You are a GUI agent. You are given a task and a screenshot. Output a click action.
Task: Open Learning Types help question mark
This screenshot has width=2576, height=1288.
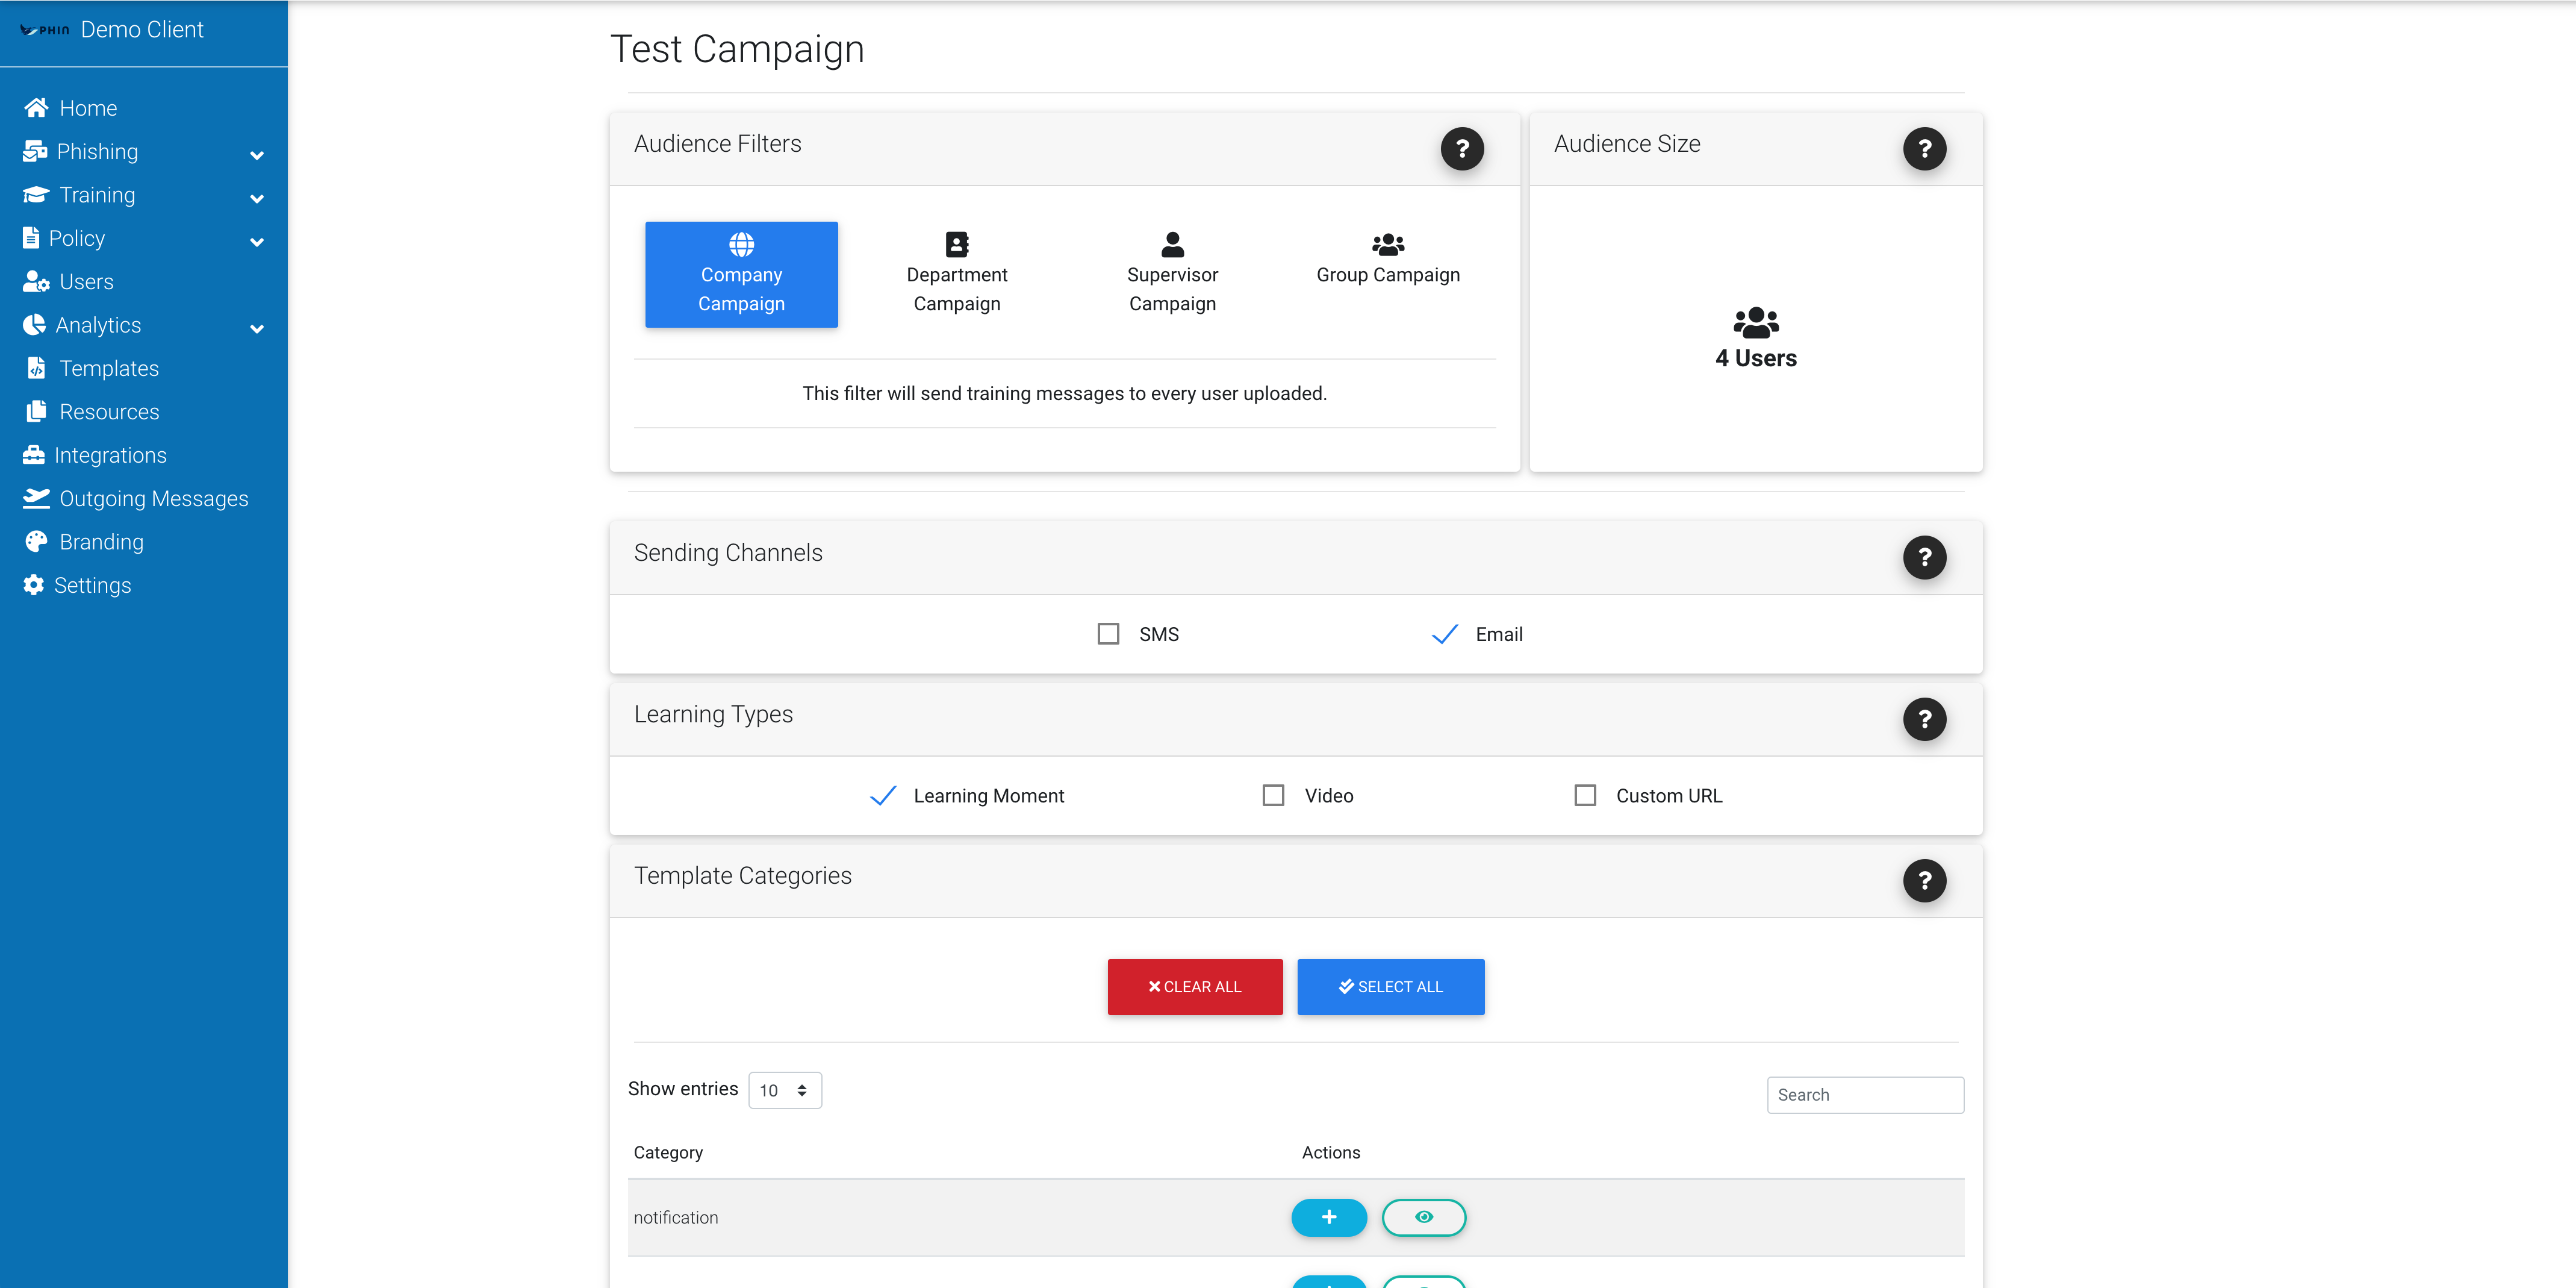(x=1924, y=719)
